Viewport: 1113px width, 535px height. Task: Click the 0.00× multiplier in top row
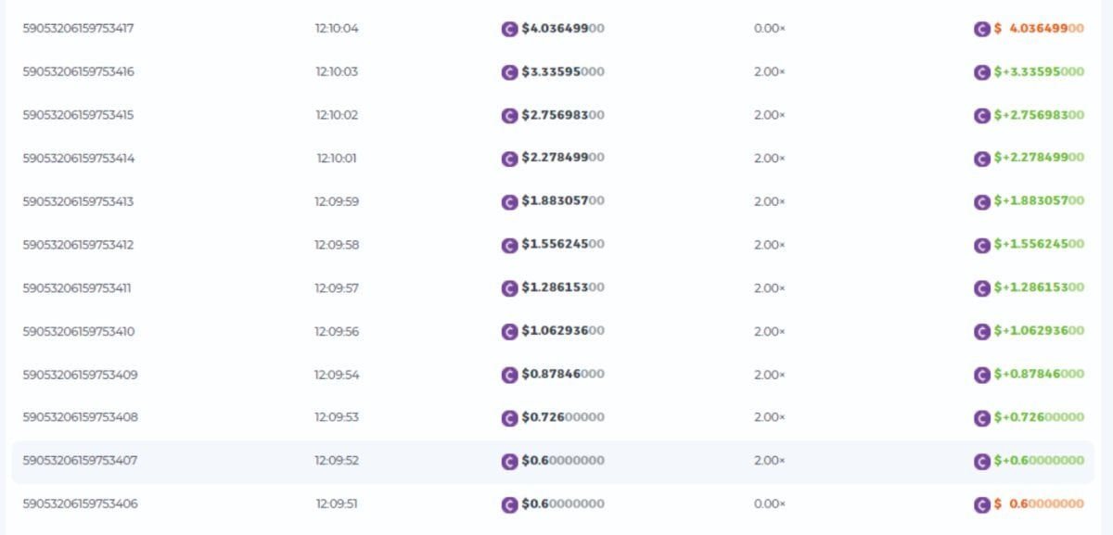click(x=769, y=29)
